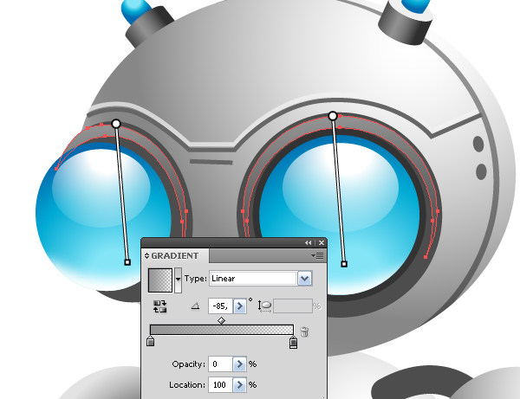This screenshot has width=520, height=399.
Task: Click the Opacity value field
Action: (x=220, y=364)
